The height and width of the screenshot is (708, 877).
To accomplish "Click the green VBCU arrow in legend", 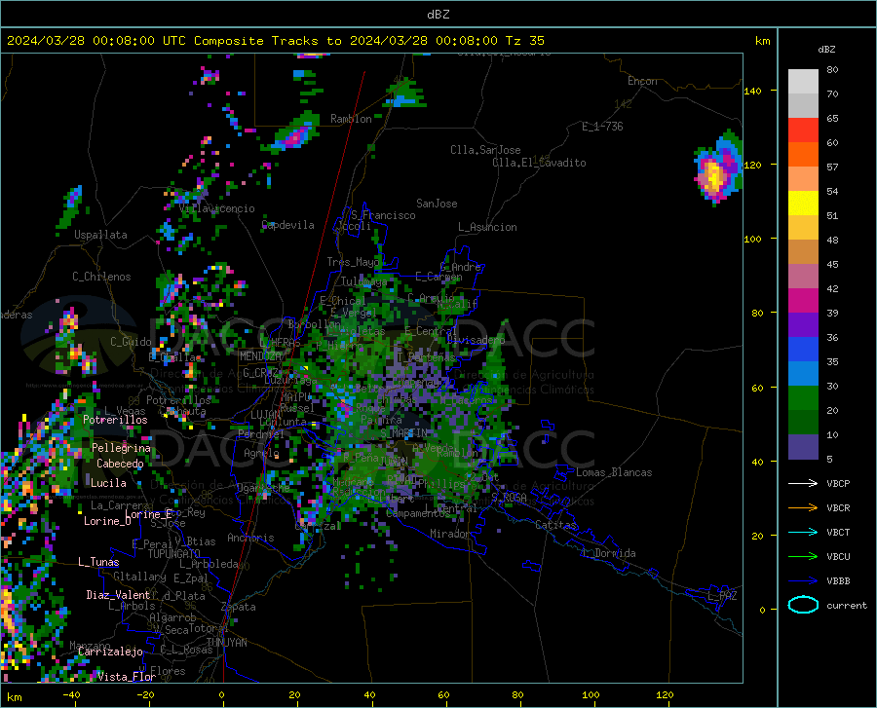I will [803, 557].
